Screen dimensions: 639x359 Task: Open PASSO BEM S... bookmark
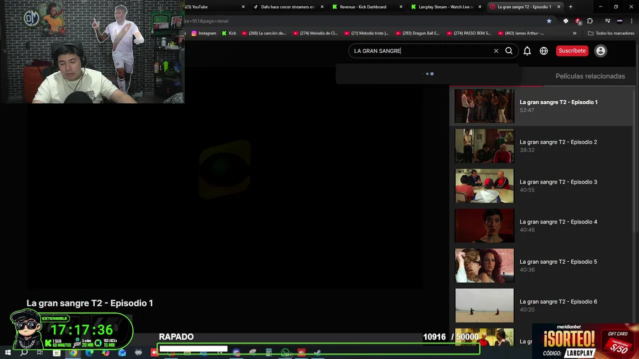(x=469, y=33)
